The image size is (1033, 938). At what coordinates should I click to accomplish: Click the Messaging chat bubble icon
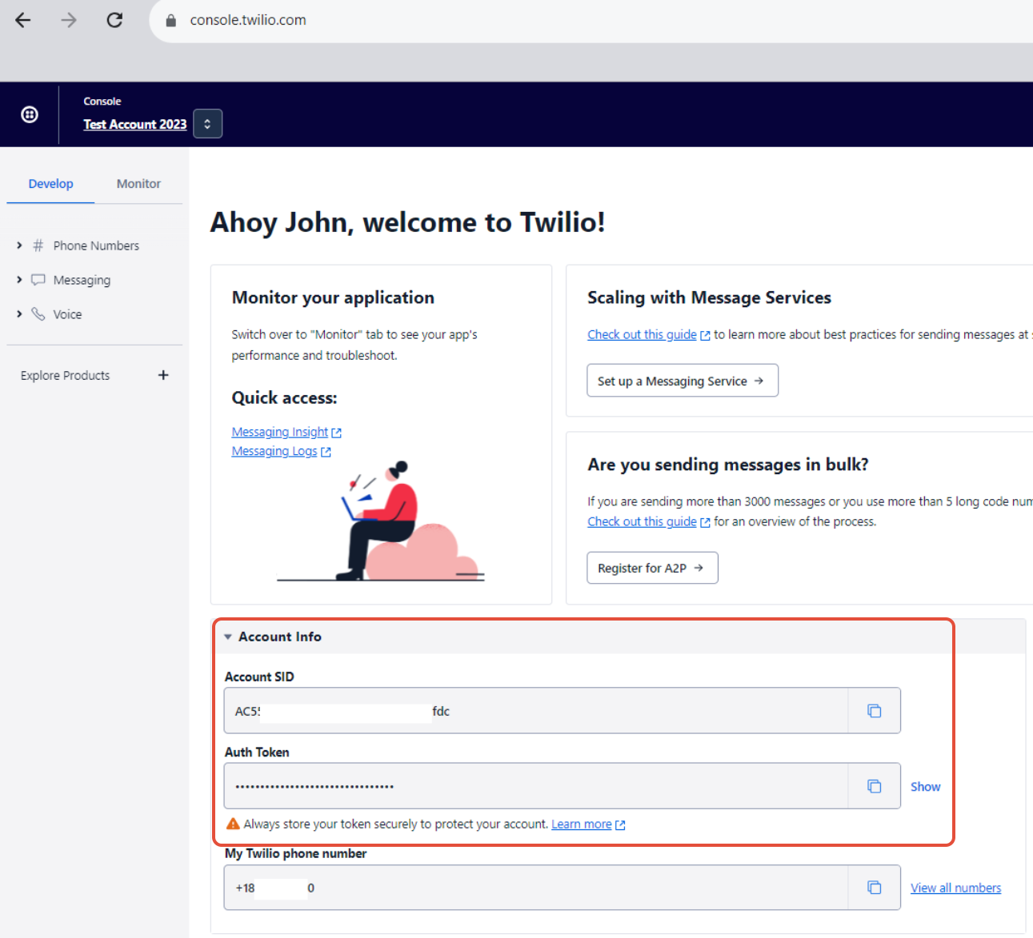(38, 280)
